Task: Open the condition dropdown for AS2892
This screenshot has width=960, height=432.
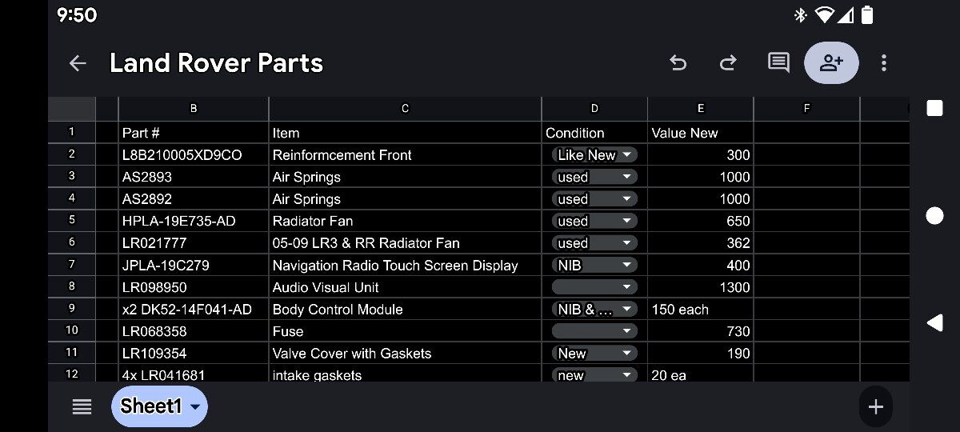Action: click(594, 199)
